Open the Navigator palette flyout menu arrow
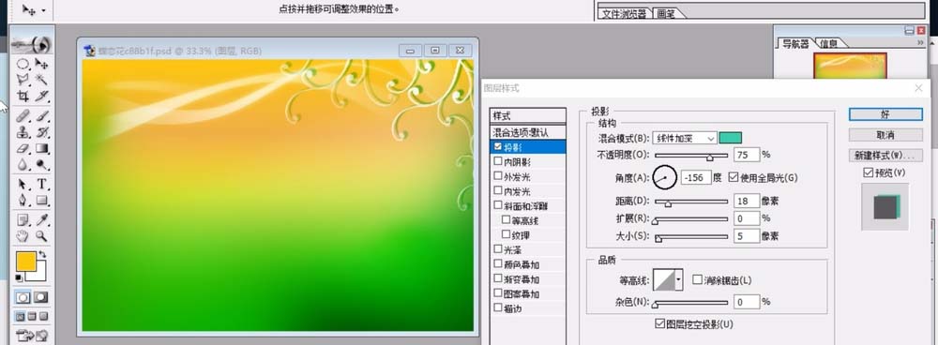The image size is (938, 345). point(921,43)
